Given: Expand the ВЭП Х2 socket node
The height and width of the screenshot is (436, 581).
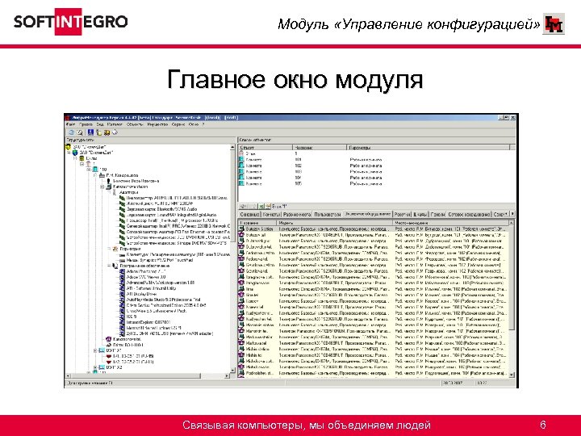Looking at the screenshot, I should coord(95,367).
